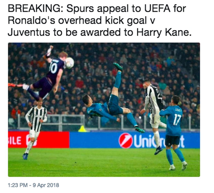Click the striped Juventus defender next to number 17

(x=154, y=115)
